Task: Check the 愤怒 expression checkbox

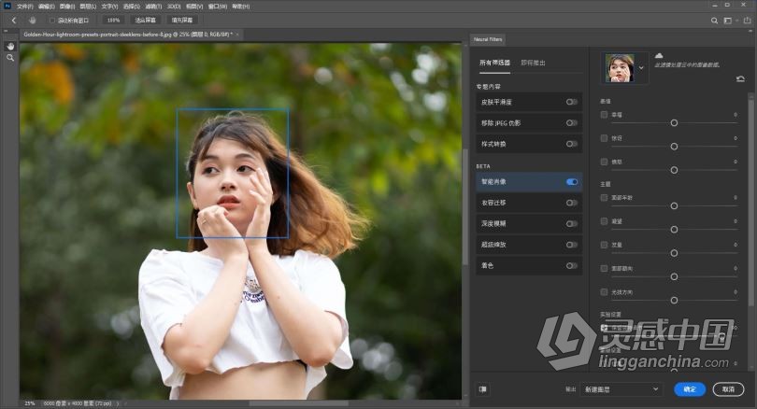Action: point(604,162)
